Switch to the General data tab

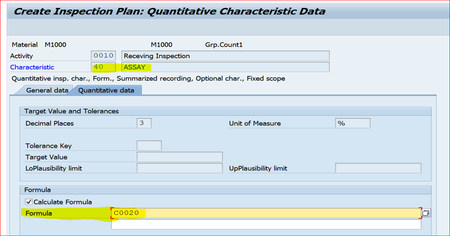[x=47, y=90]
